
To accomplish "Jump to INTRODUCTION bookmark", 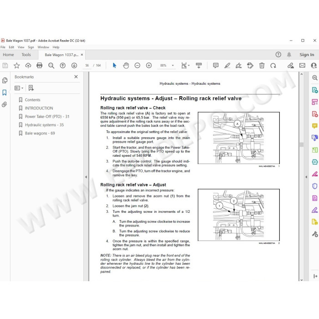I will coord(39,108).
